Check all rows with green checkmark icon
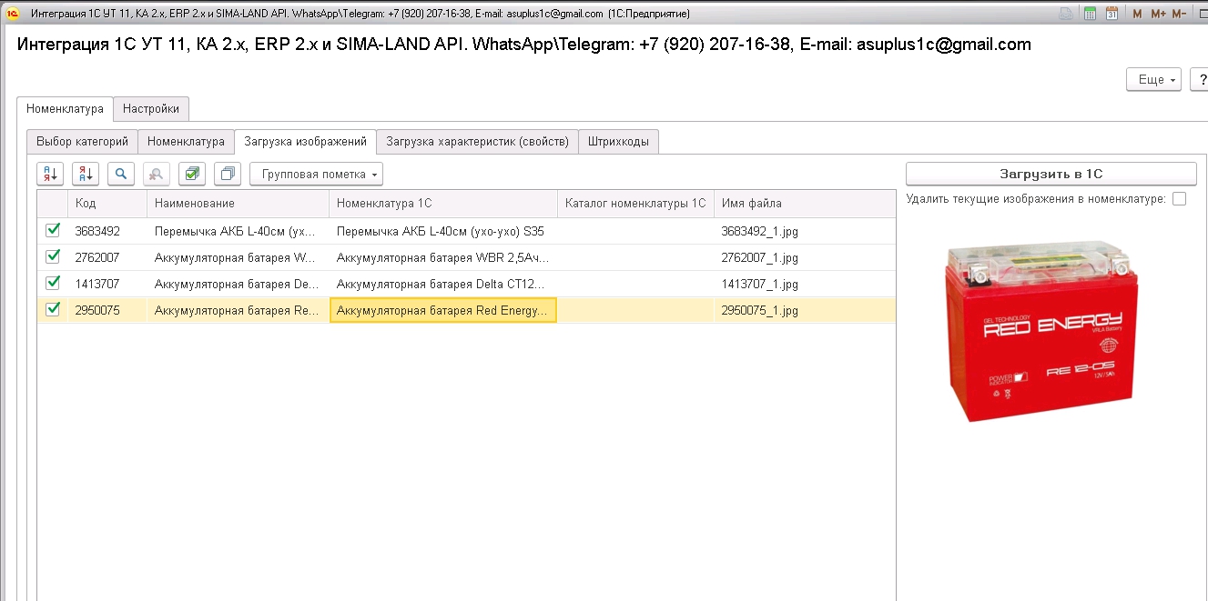 (192, 174)
